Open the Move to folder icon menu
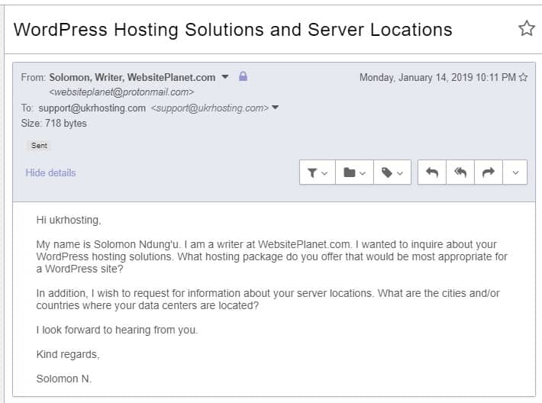This screenshot has width=542, height=403. click(x=354, y=172)
